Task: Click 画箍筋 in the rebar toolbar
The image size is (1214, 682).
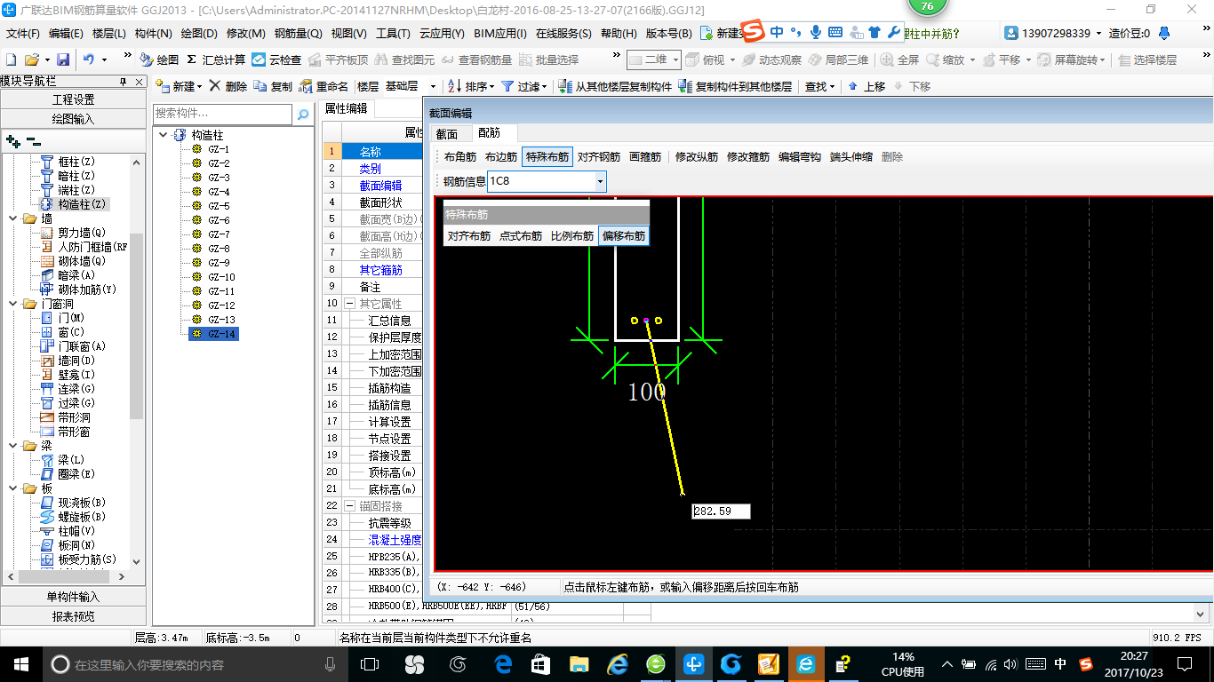Action: point(645,157)
